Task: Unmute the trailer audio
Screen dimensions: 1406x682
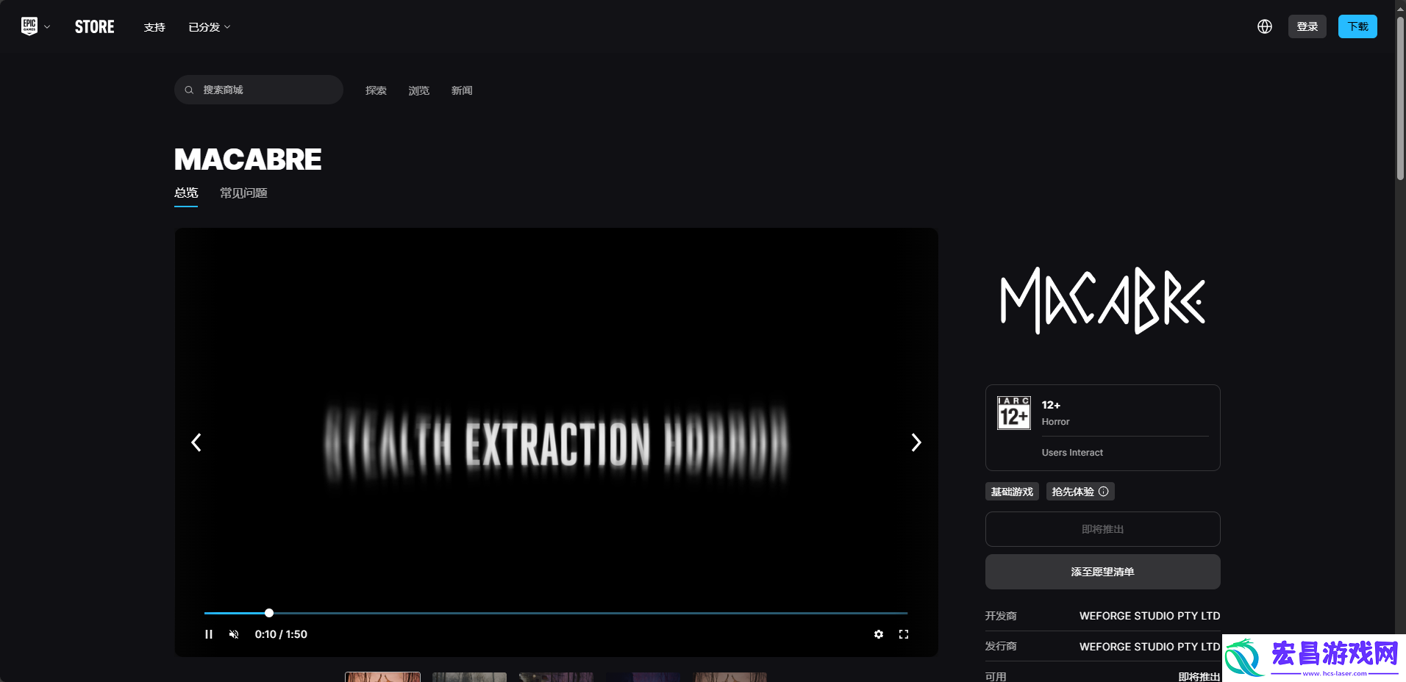Action: coord(234,634)
